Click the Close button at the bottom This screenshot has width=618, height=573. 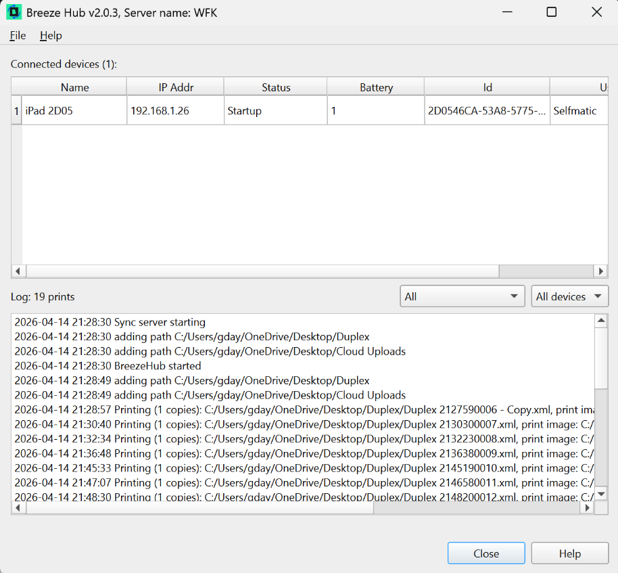486,553
